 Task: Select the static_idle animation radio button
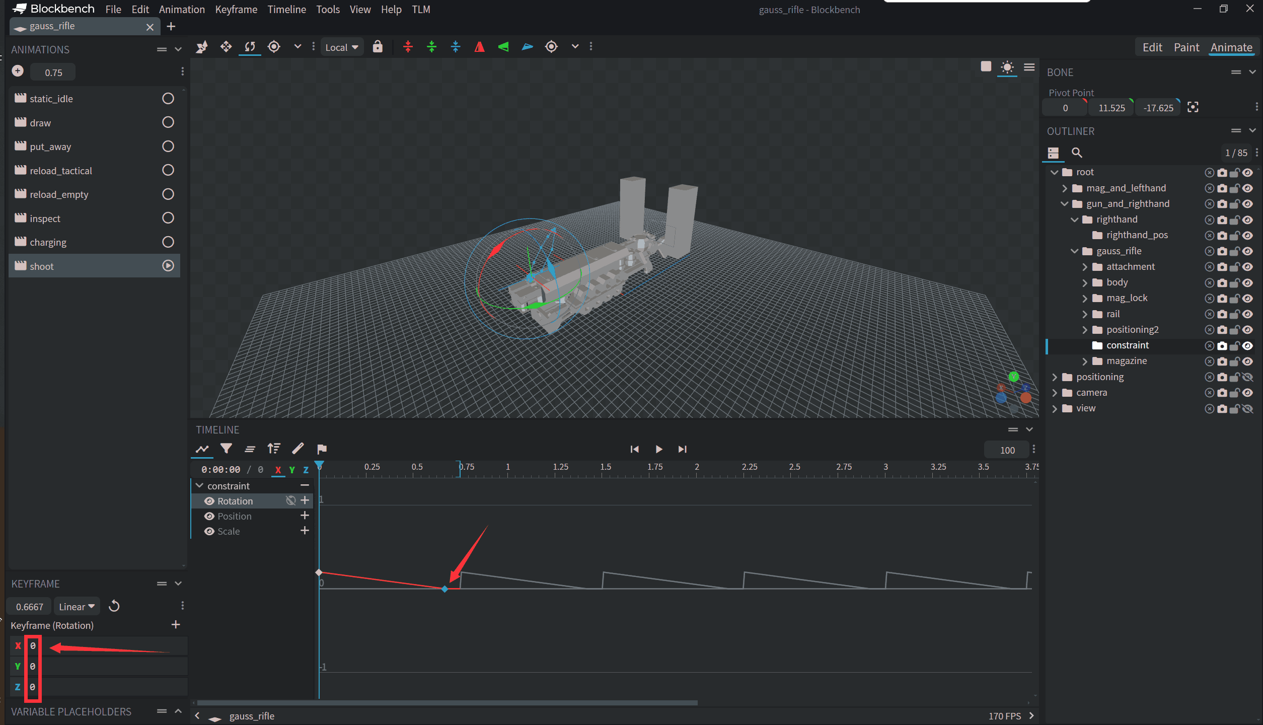[168, 98]
